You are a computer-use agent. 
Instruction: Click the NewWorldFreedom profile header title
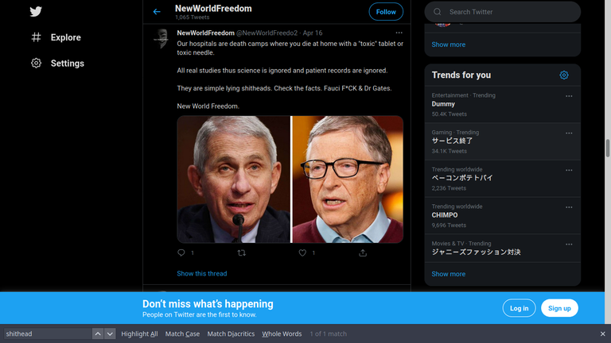pos(213,8)
